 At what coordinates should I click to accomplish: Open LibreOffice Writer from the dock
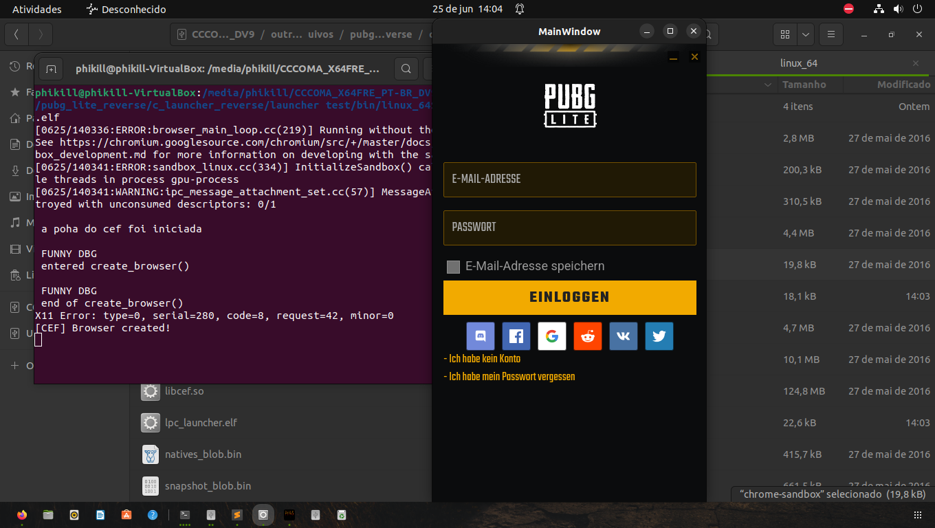click(x=100, y=514)
